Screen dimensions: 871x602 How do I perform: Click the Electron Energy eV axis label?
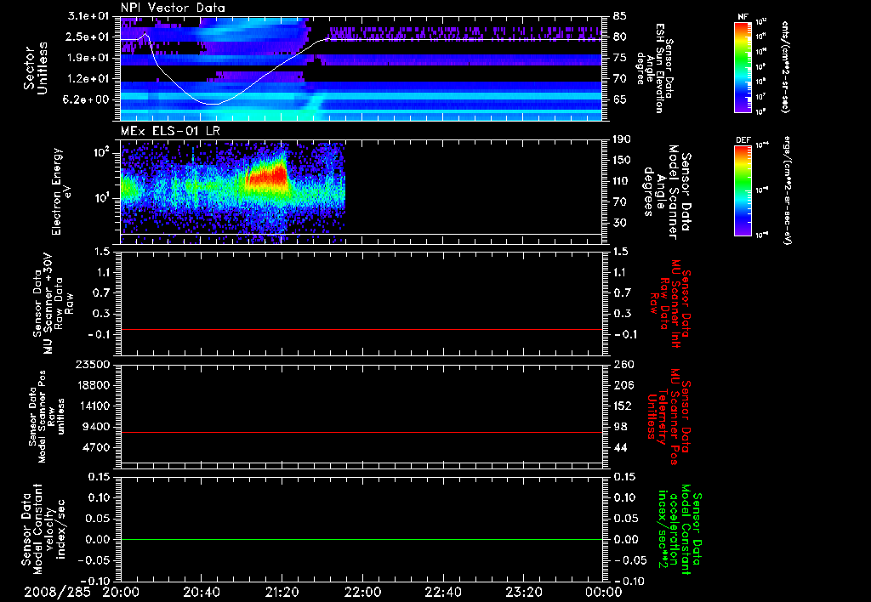coord(61,191)
